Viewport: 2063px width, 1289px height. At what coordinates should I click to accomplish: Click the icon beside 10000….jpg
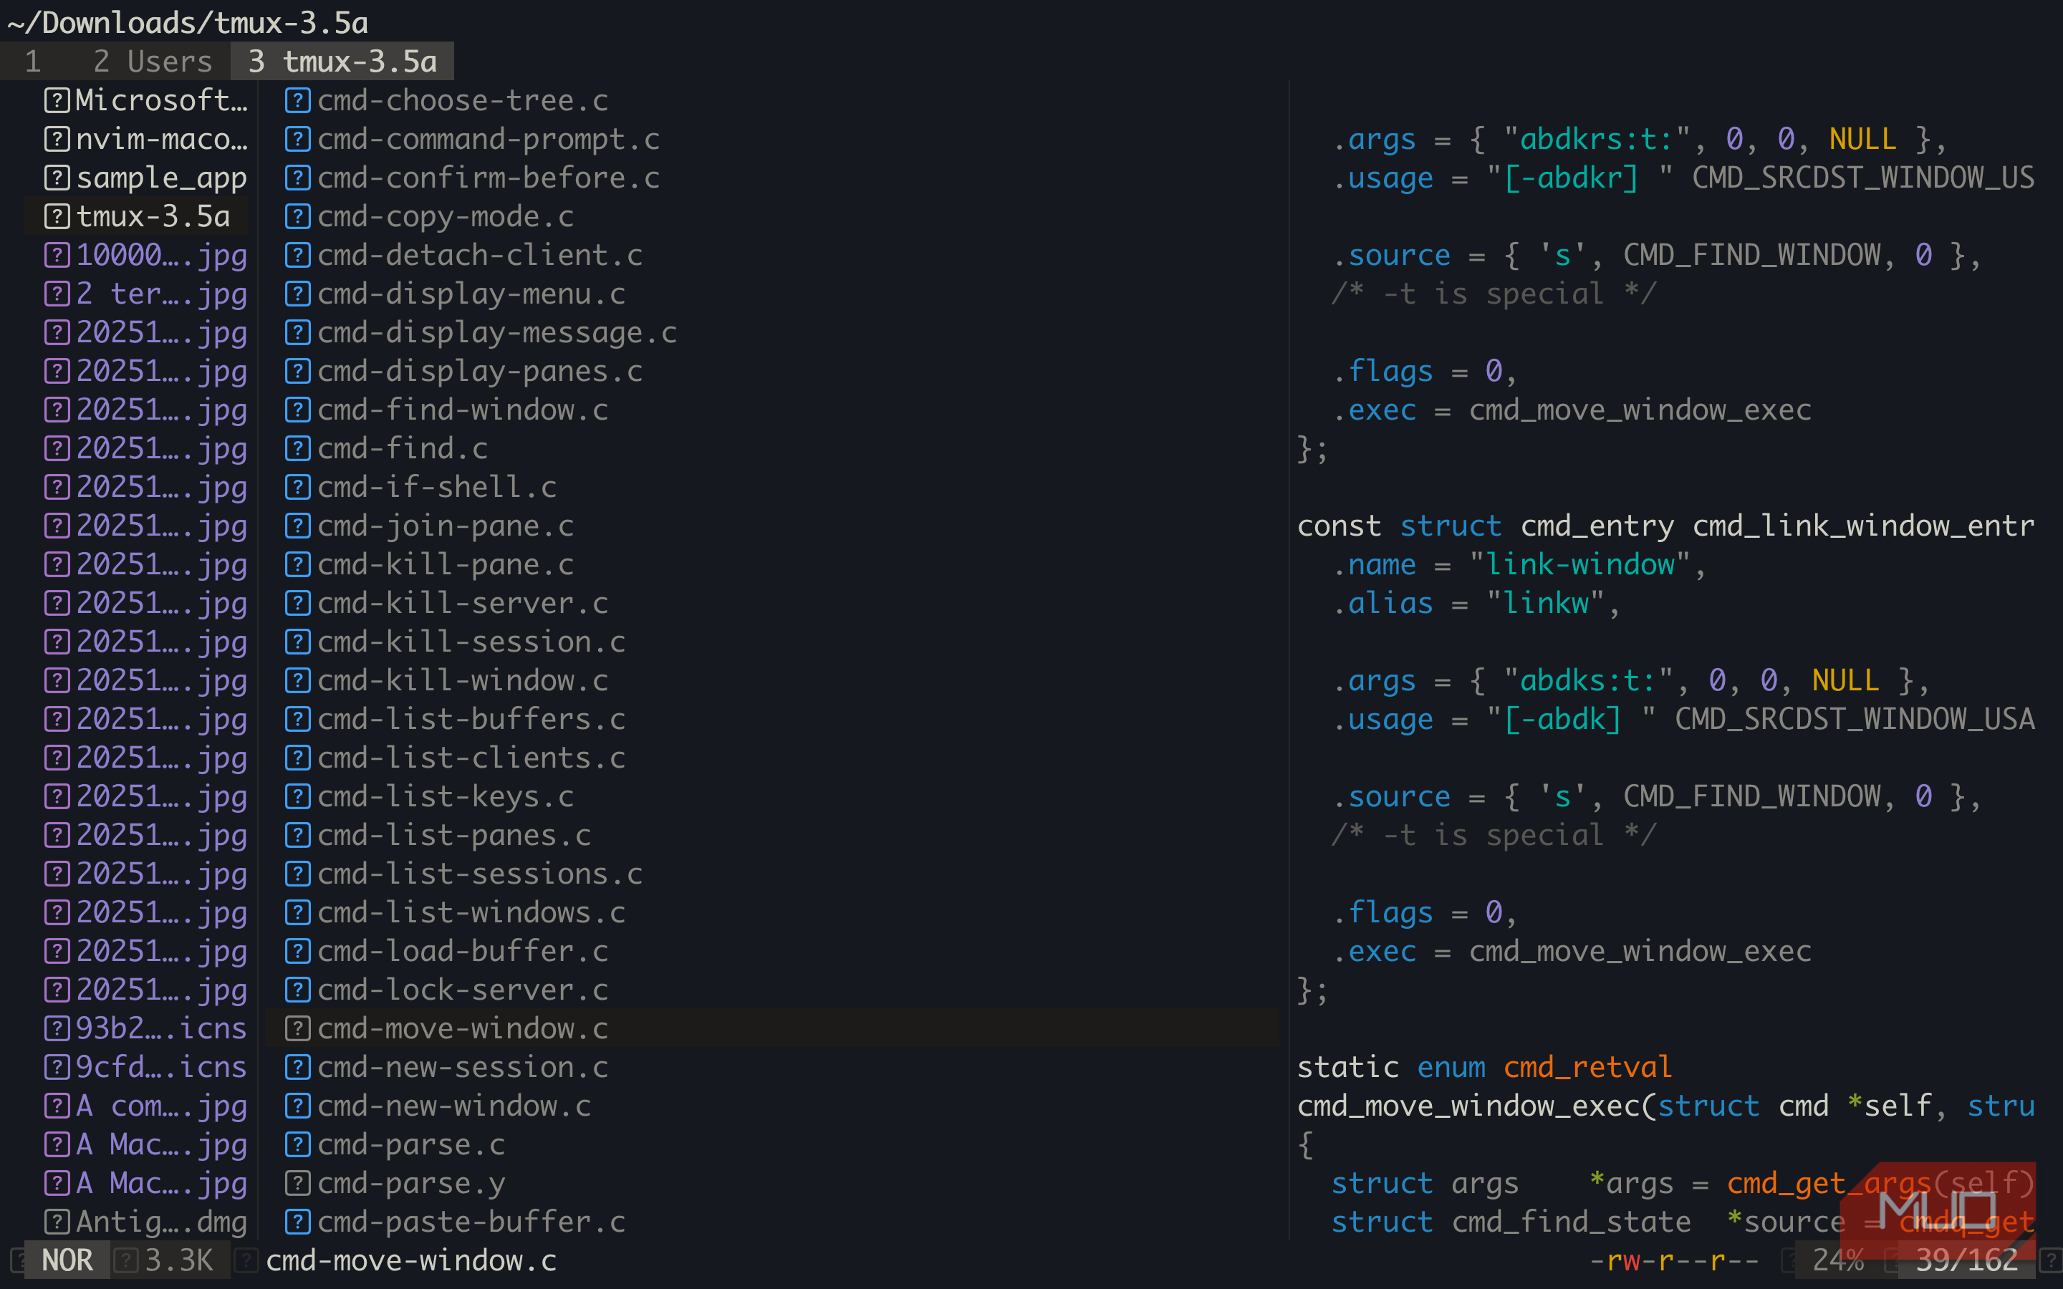pos(57,255)
